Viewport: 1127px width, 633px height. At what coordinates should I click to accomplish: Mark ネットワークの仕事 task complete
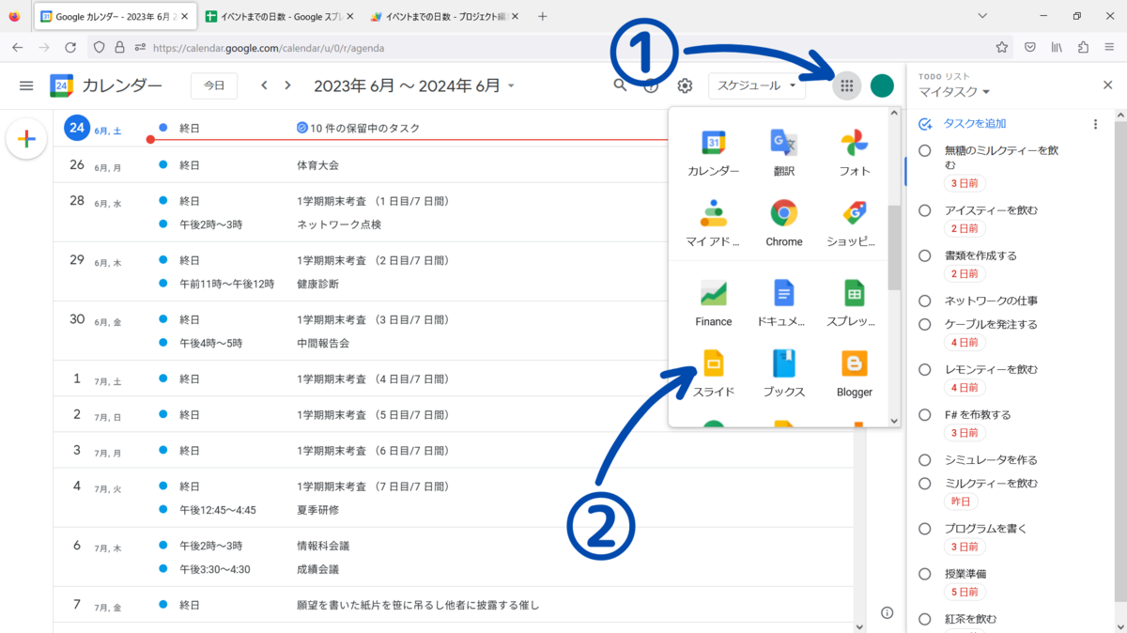click(925, 301)
